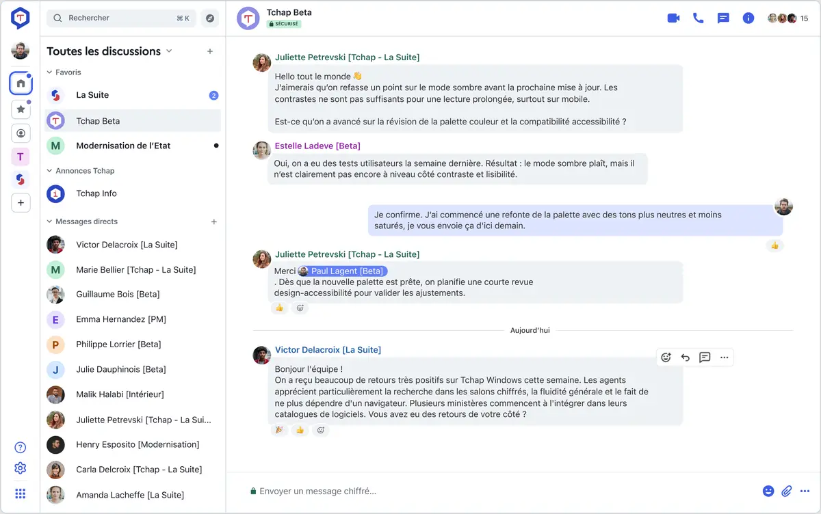
Task: Start a voice call with phone icon
Action: (698, 18)
